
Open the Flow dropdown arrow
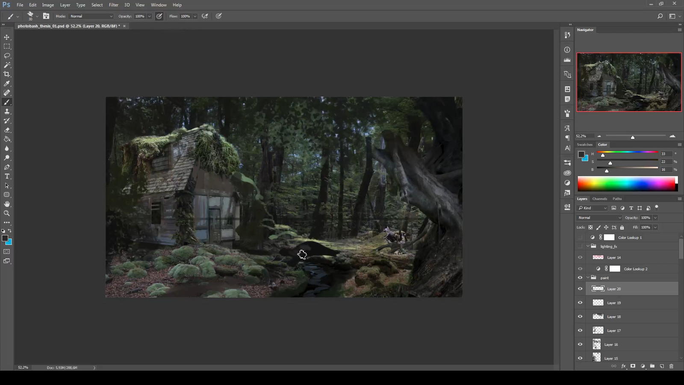(195, 16)
